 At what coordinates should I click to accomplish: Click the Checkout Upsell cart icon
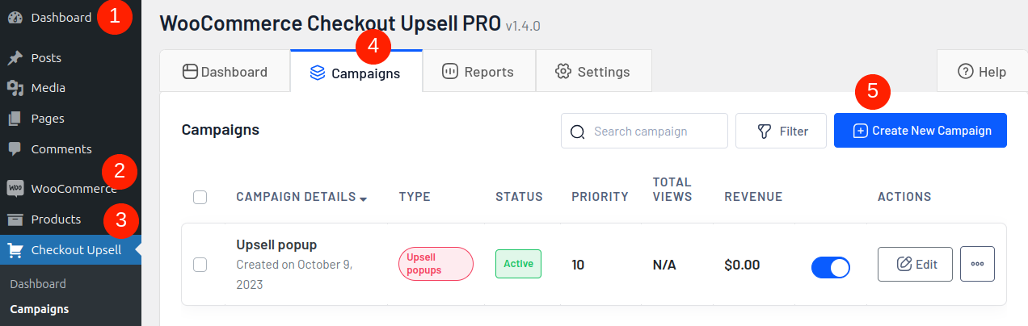coord(15,250)
